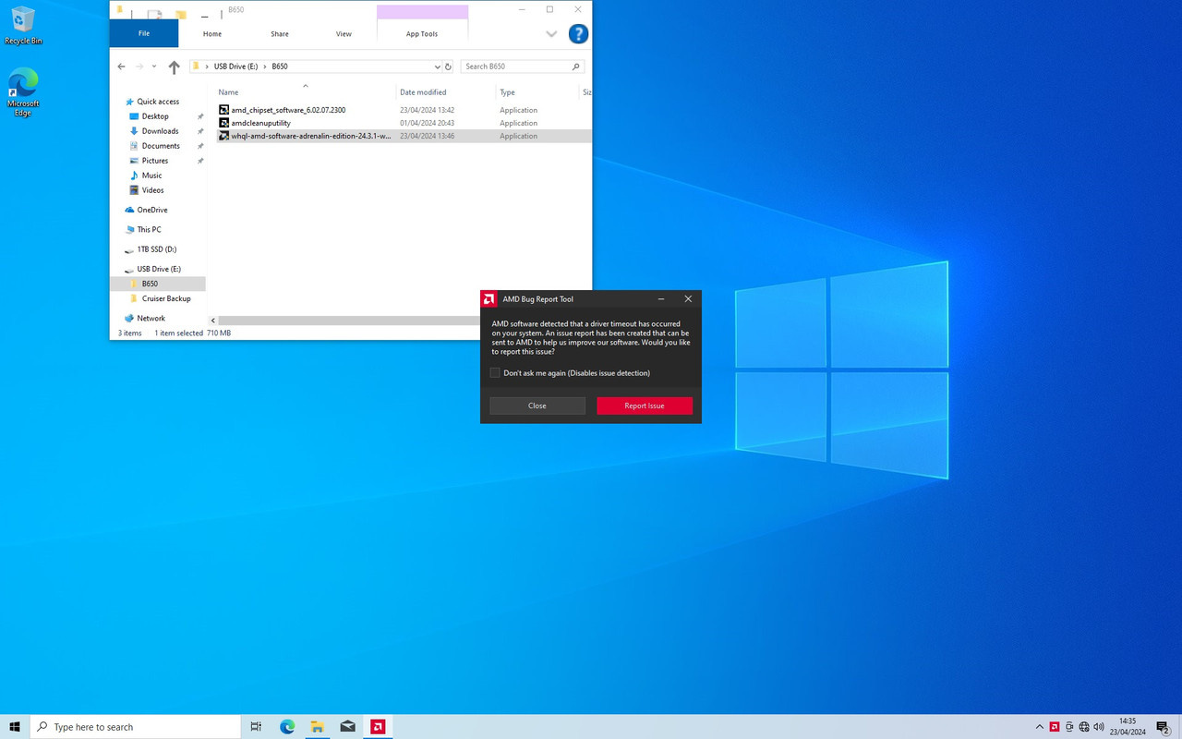Open Documents in navigation pane
This screenshot has height=739, width=1182.
coord(161,146)
